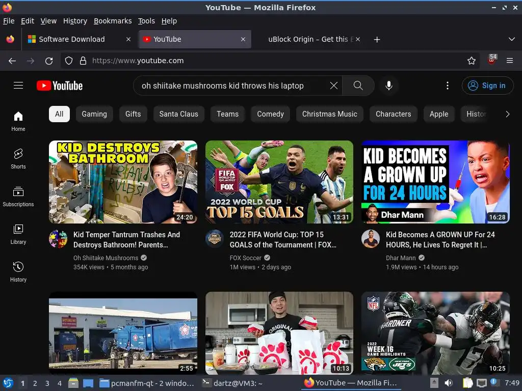Close the YouTube tab
This screenshot has width=522, height=391.
click(243, 39)
